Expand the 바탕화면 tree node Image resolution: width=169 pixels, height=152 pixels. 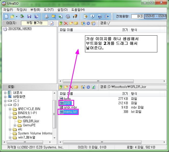(x=5, y=97)
